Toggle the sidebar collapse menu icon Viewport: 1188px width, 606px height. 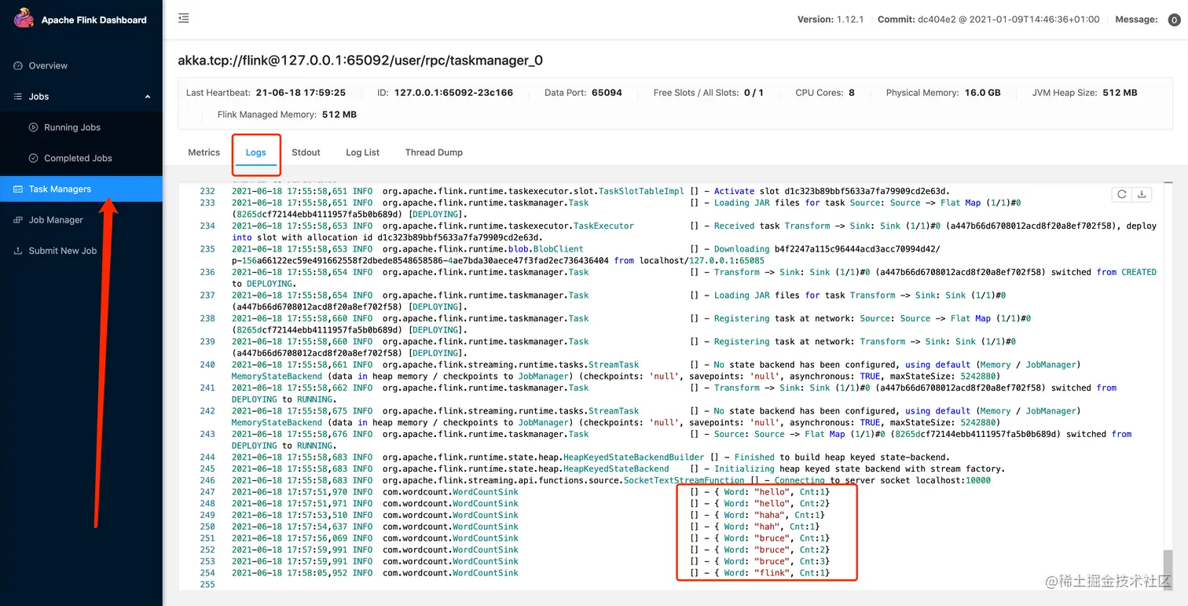tap(184, 18)
